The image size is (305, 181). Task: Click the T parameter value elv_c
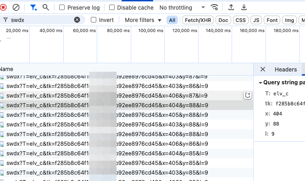click(281, 94)
